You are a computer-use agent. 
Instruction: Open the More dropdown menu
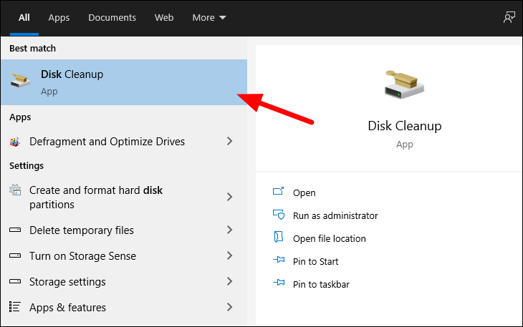pos(208,17)
